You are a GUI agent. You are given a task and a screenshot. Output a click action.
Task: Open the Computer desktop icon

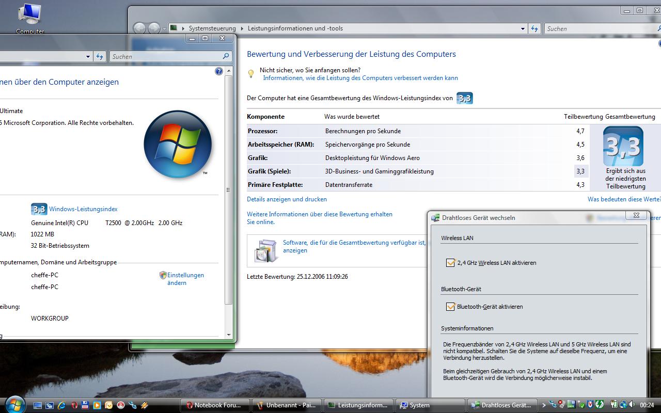click(30, 18)
